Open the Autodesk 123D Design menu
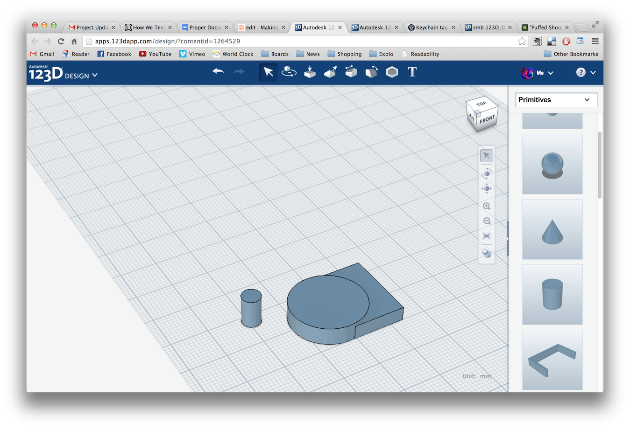Image resolution: width=630 pixels, height=429 pixels. [x=63, y=74]
